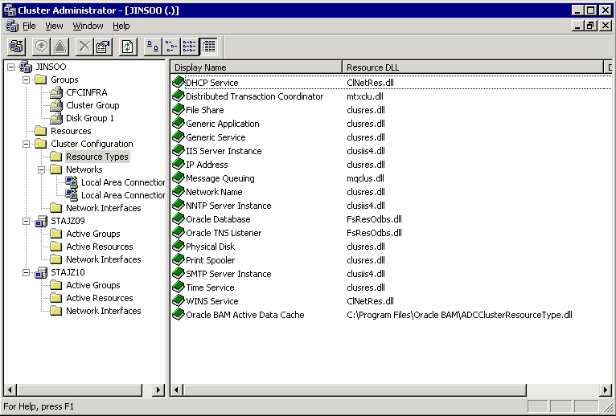Click the IIS Server Instance book icon
The image size is (616, 416).
click(179, 151)
